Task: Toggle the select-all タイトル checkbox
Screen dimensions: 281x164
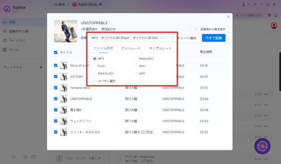Action: pyautogui.click(x=55, y=52)
